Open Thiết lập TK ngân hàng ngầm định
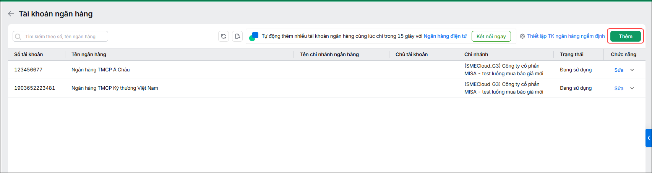 [566, 36]
